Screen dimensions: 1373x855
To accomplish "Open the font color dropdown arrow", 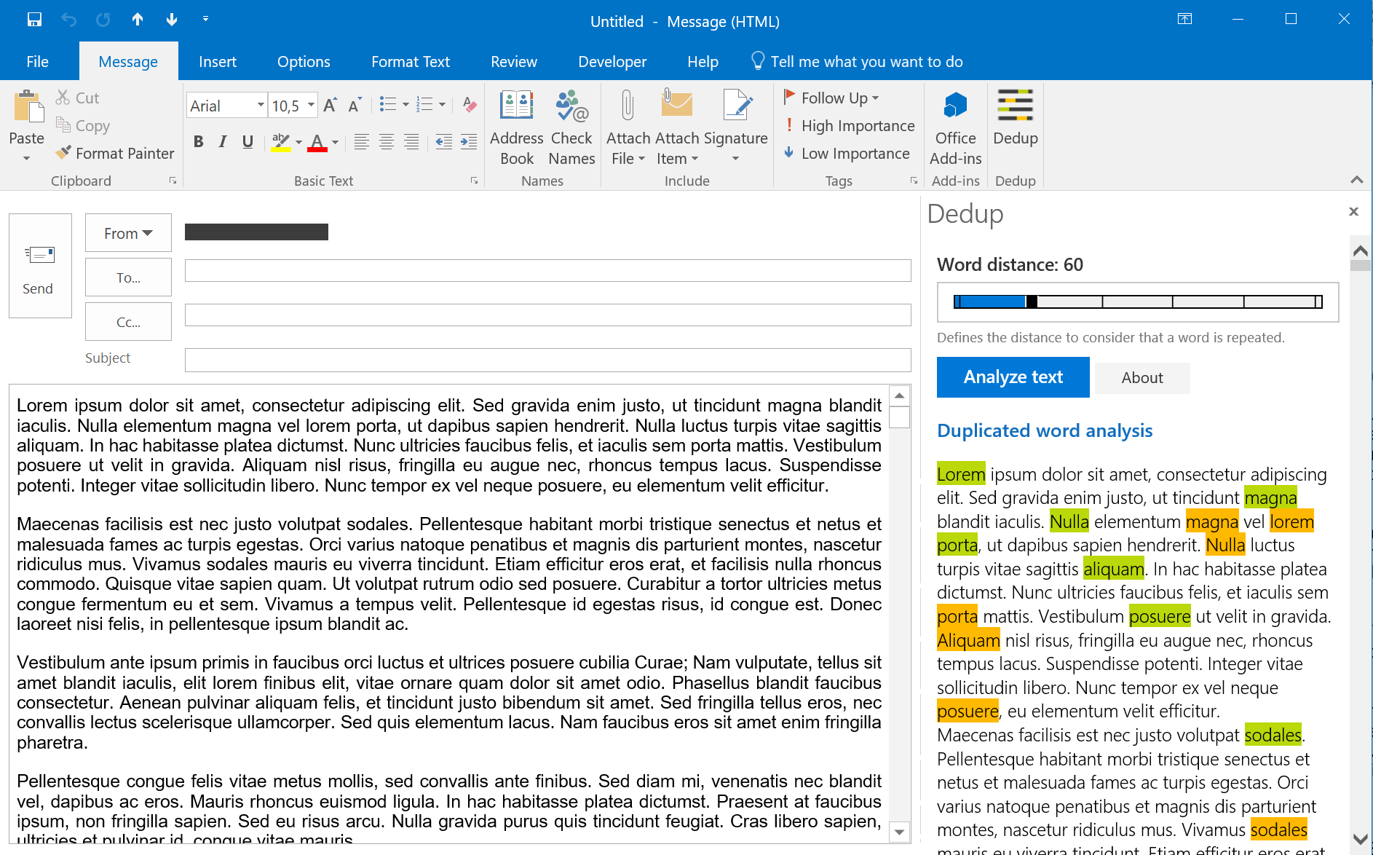I will coord(335,142).
